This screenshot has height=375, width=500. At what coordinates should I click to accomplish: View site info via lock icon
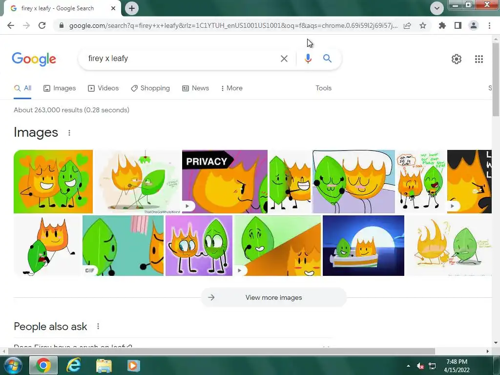pos(62,25)
